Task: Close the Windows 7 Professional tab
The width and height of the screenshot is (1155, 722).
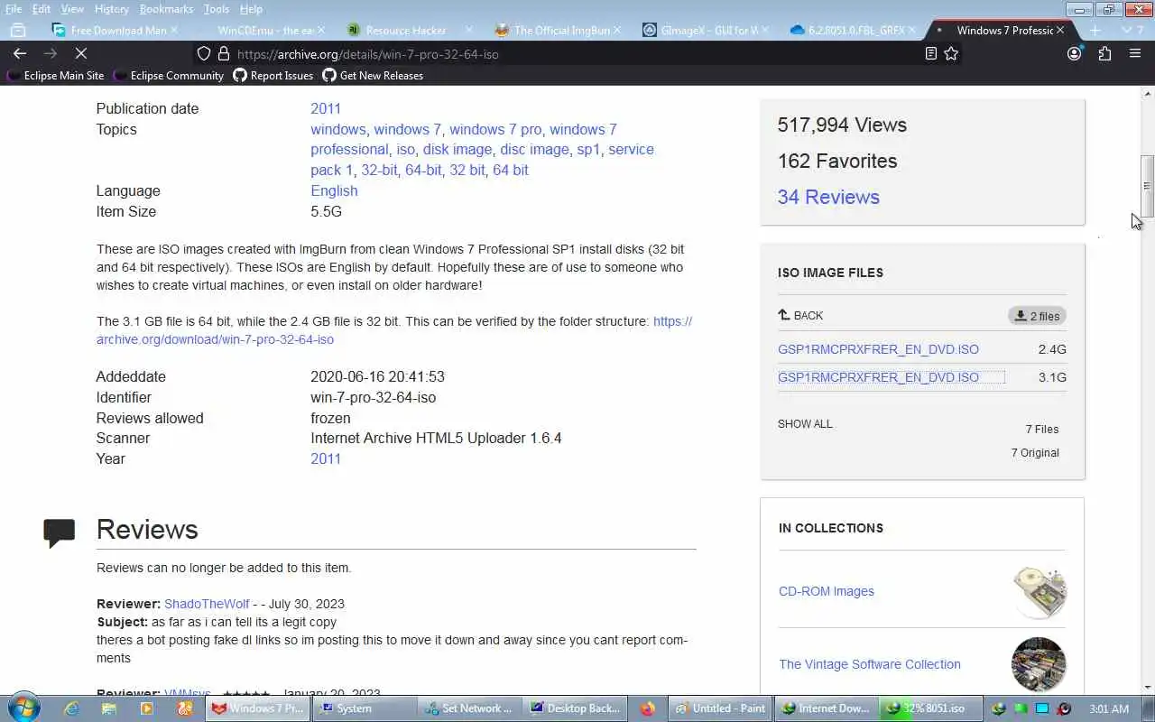Action: (1060, 30)
